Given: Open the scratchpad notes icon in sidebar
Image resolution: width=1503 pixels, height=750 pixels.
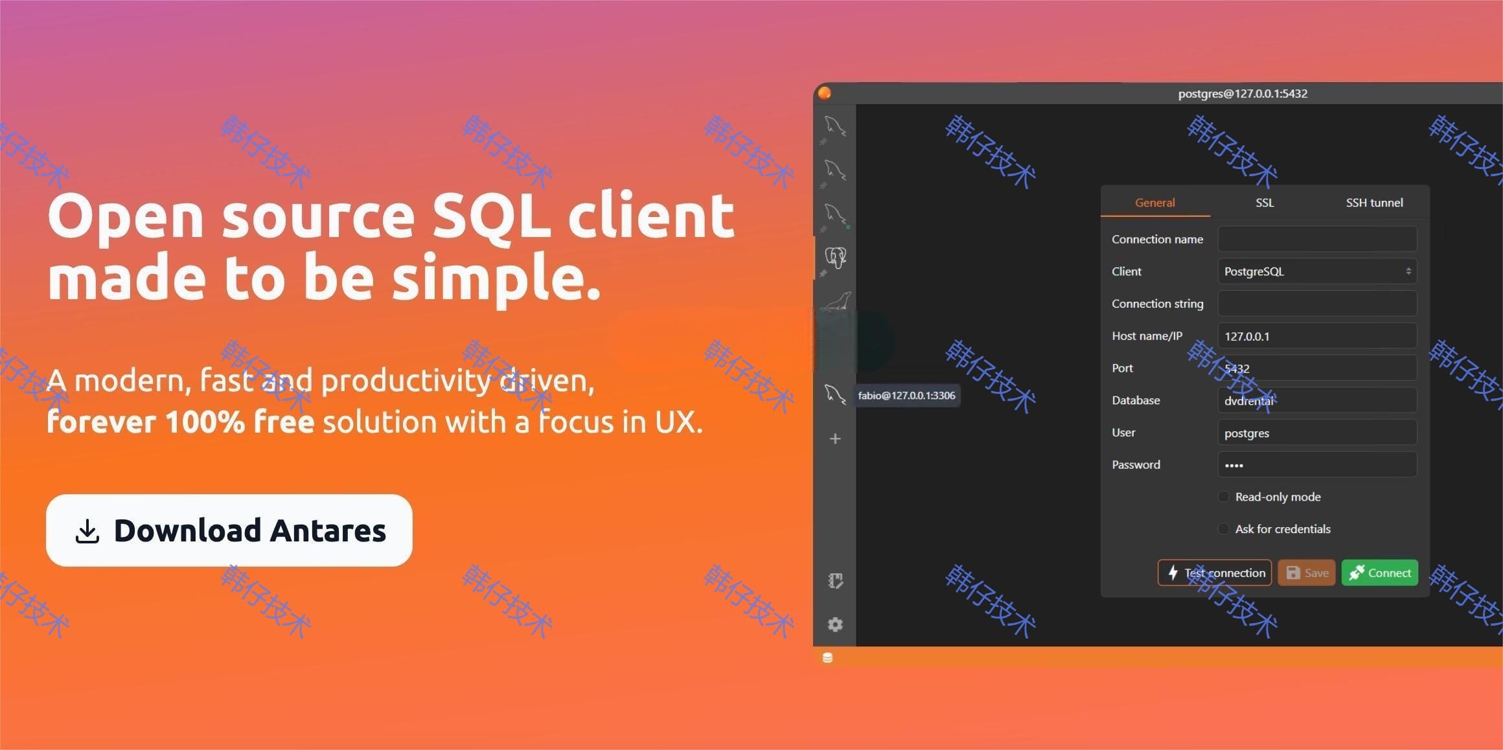Looking at the screenshot, I should click(x=835, y=581).
